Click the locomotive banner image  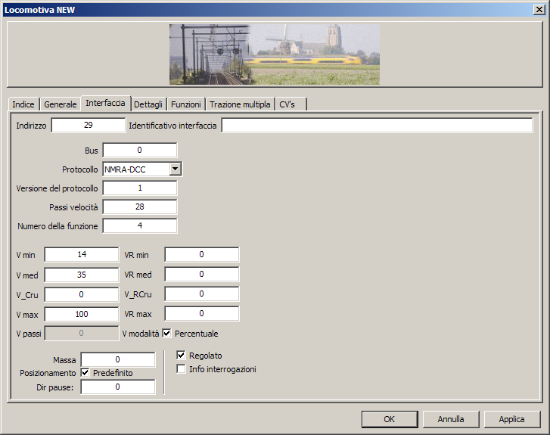coord(274,54)
